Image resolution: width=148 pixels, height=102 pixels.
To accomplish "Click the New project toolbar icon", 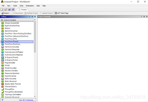I will tap(2, 9).
